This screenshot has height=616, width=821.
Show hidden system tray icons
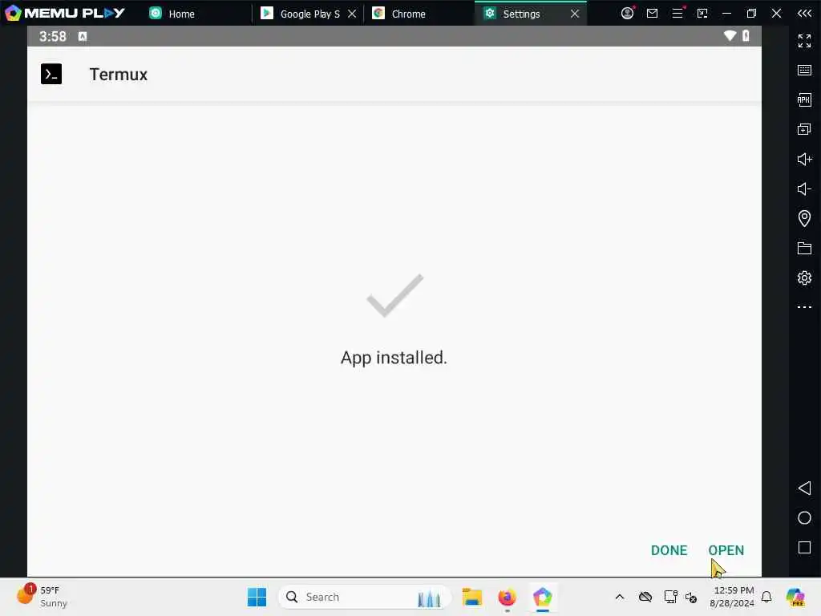620,597
